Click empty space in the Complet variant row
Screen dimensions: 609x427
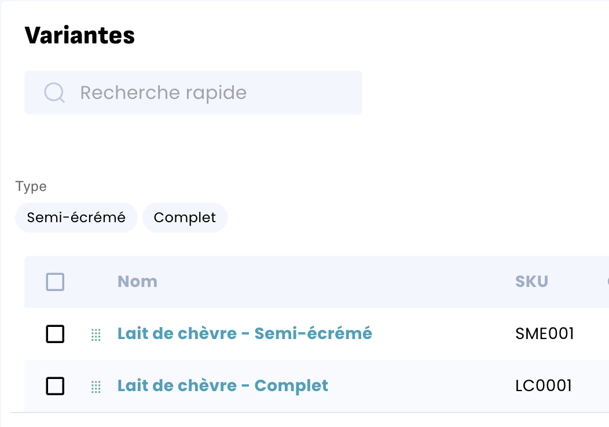click(x=423, y=386)
